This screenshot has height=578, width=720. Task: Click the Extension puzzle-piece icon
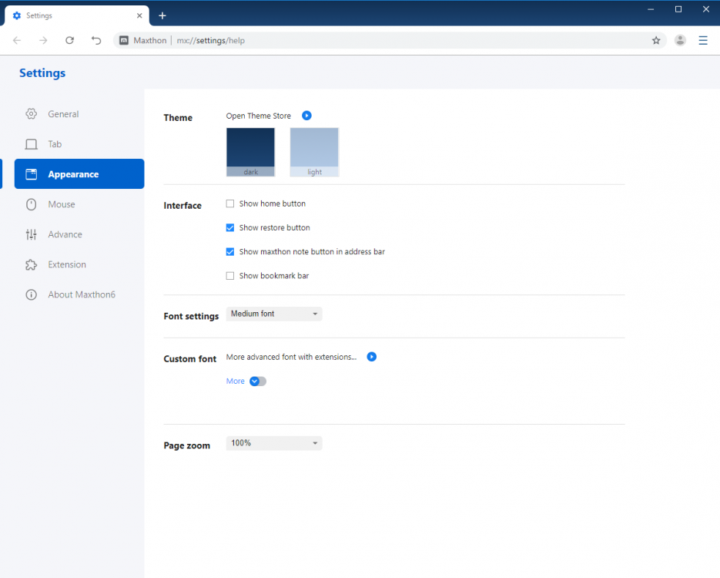pyautogui.click(x=32, y=264)
